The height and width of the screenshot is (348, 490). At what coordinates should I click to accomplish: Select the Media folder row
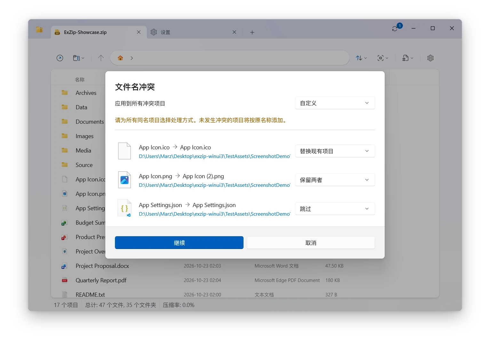(x=78, y=150)
